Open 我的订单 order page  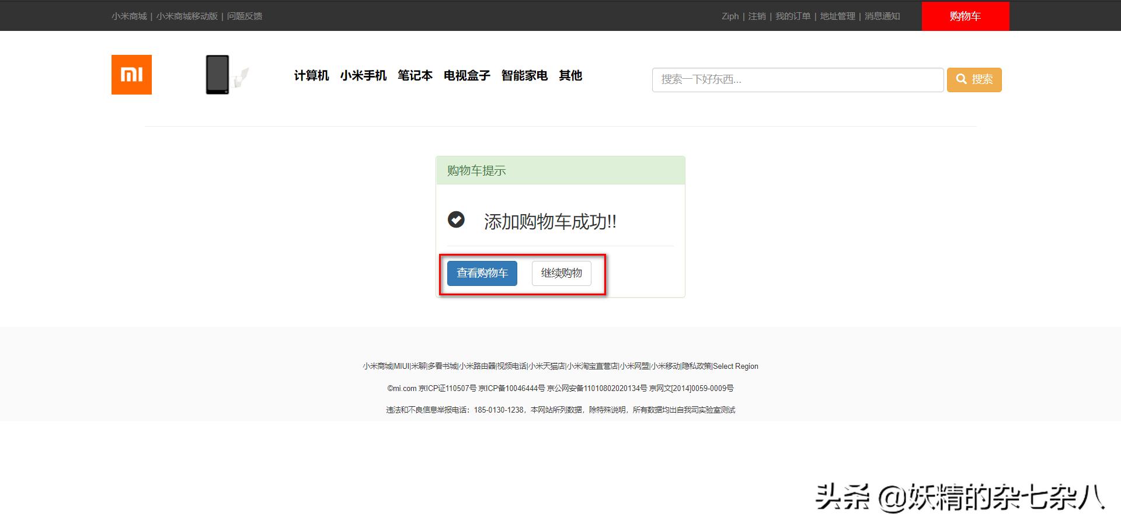(x=793, y=16)
